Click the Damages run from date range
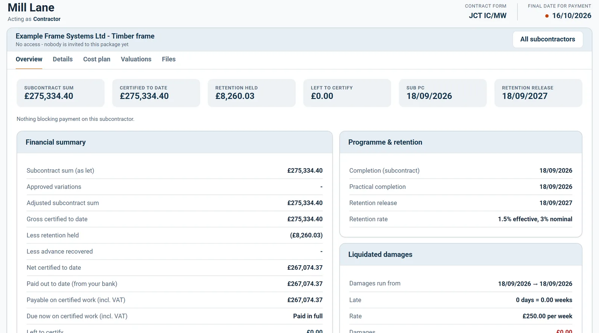 535,284
